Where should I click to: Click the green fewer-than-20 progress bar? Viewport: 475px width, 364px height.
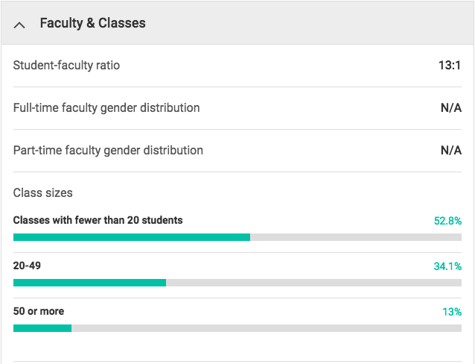(x=131, y=237)
